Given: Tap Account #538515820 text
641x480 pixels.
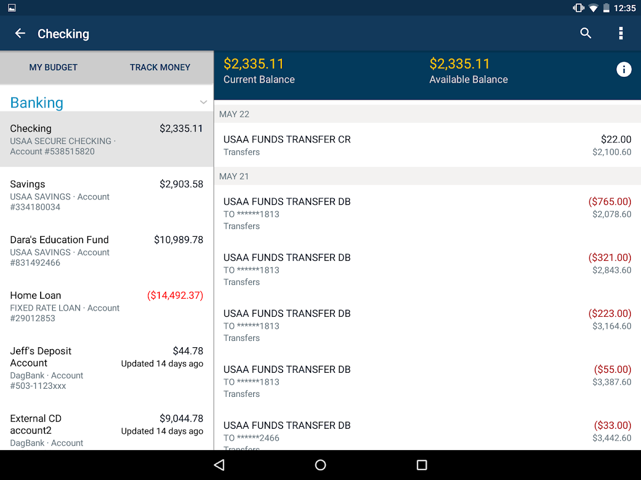Looking at the screenshot, I should [52, 151].
